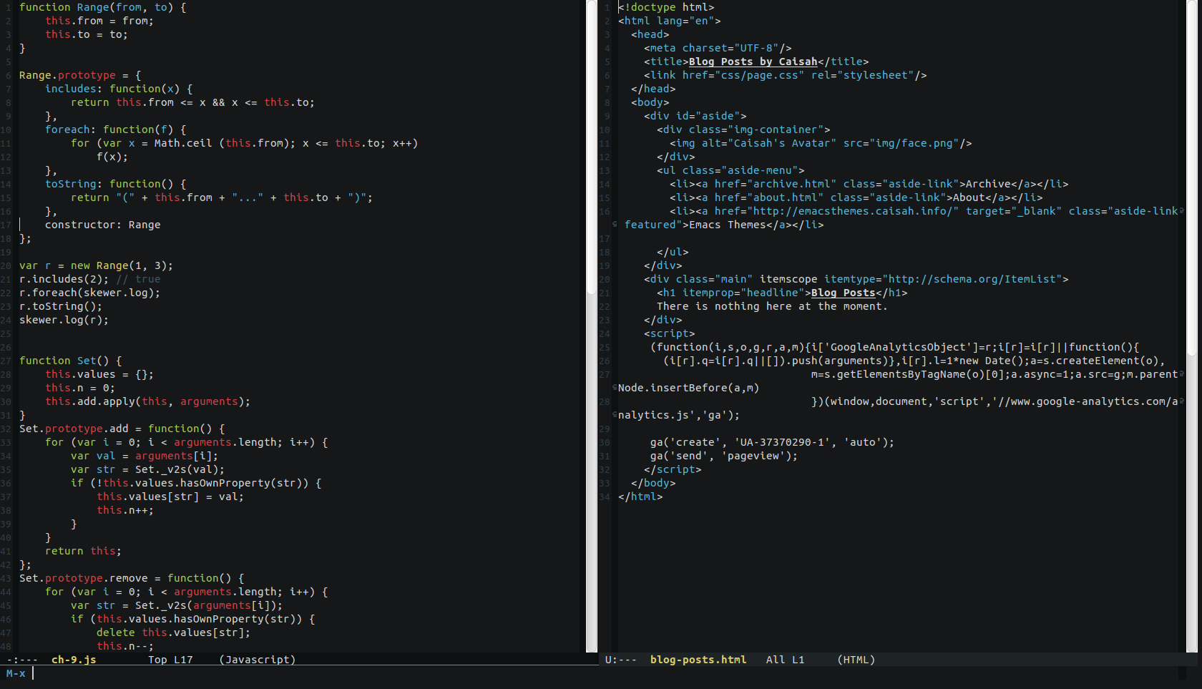Click the '<!doctype html>' line

tap(666, 7)
